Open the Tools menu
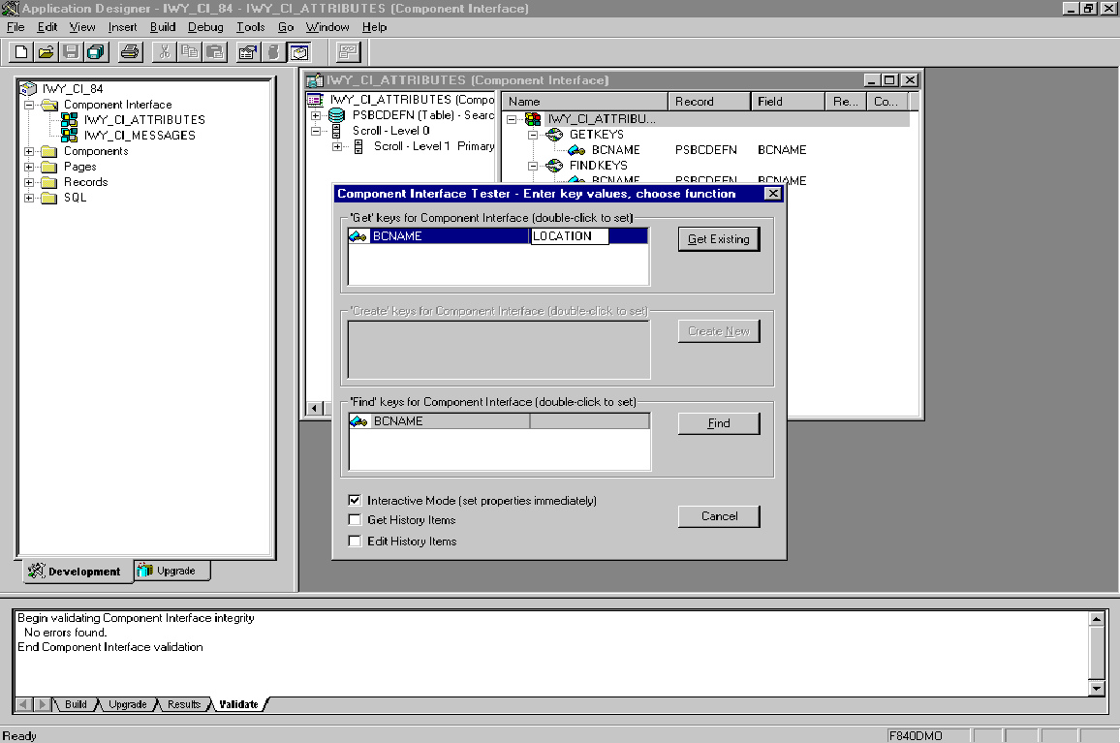This screenshot has height=743, width=1120. click(x=251, y=27)
